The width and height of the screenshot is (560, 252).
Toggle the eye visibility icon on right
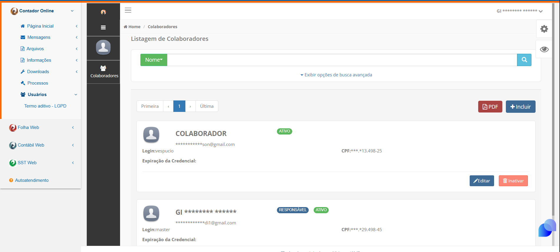[x=544, y=49]
